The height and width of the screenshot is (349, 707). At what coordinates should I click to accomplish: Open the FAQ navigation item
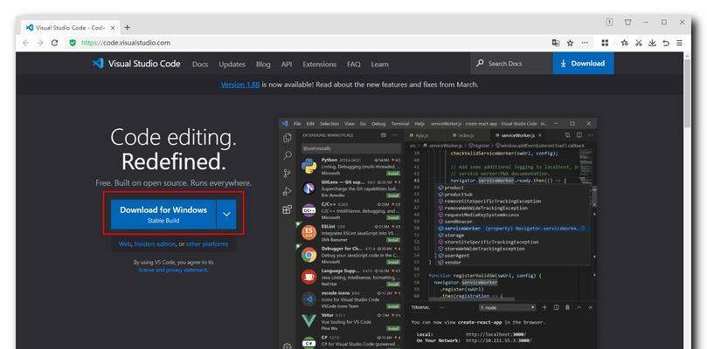click(x=353, y=64)
